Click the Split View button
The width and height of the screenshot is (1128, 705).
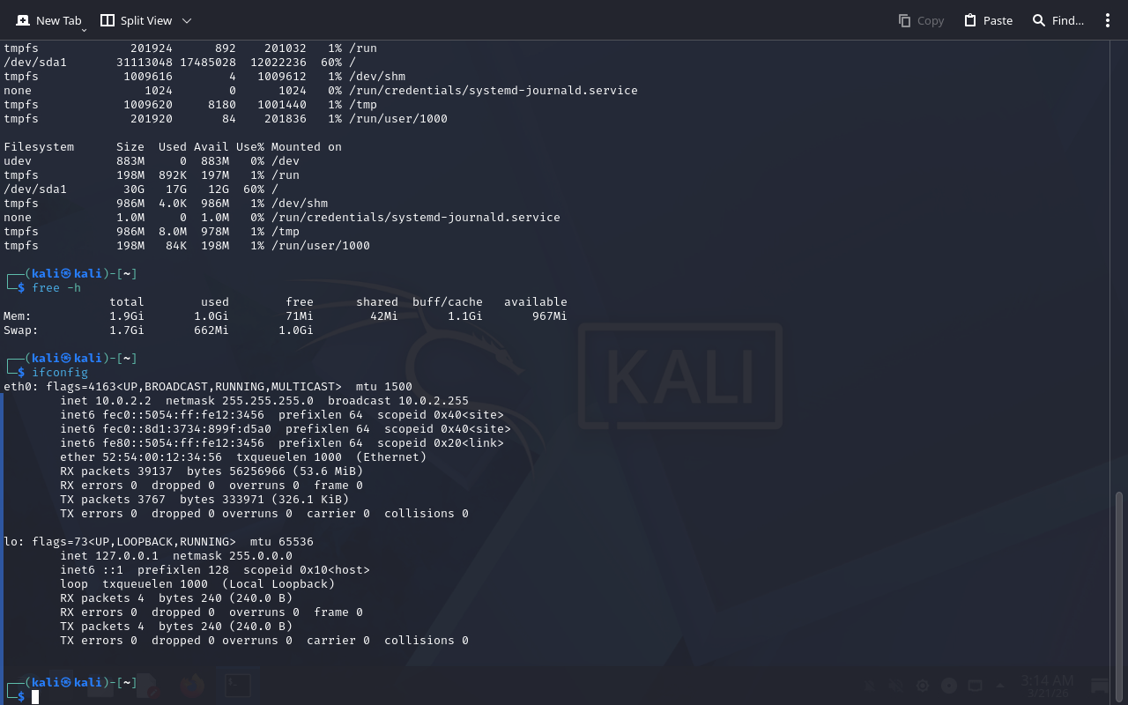click(137, 20)
